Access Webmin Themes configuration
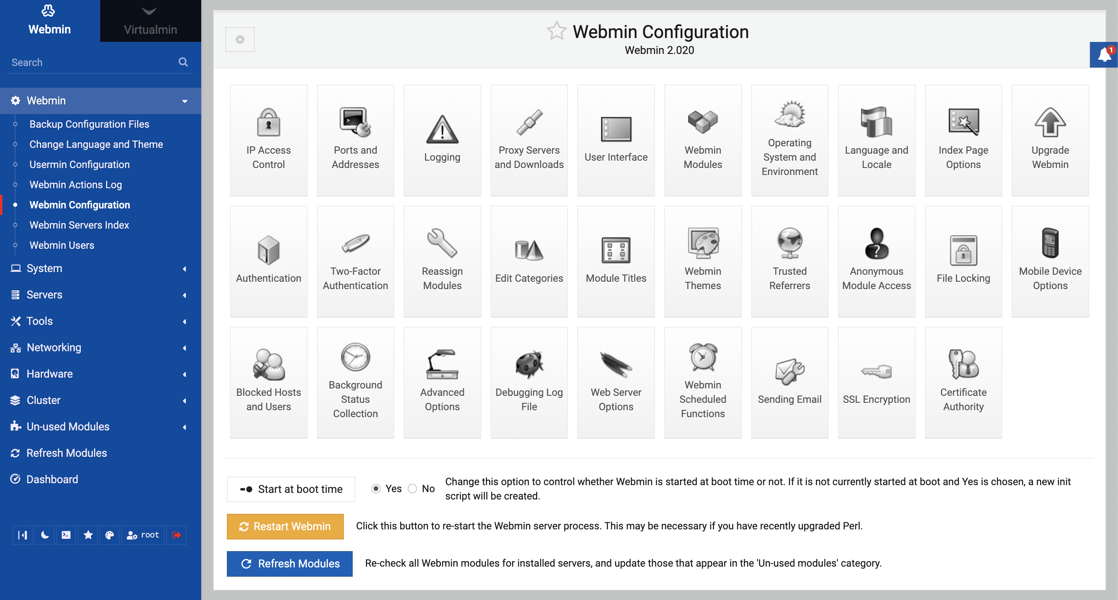Screen dimensions: 1118x600 point(702,259)
